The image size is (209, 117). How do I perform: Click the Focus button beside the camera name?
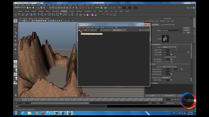click(x=186, y=28)
